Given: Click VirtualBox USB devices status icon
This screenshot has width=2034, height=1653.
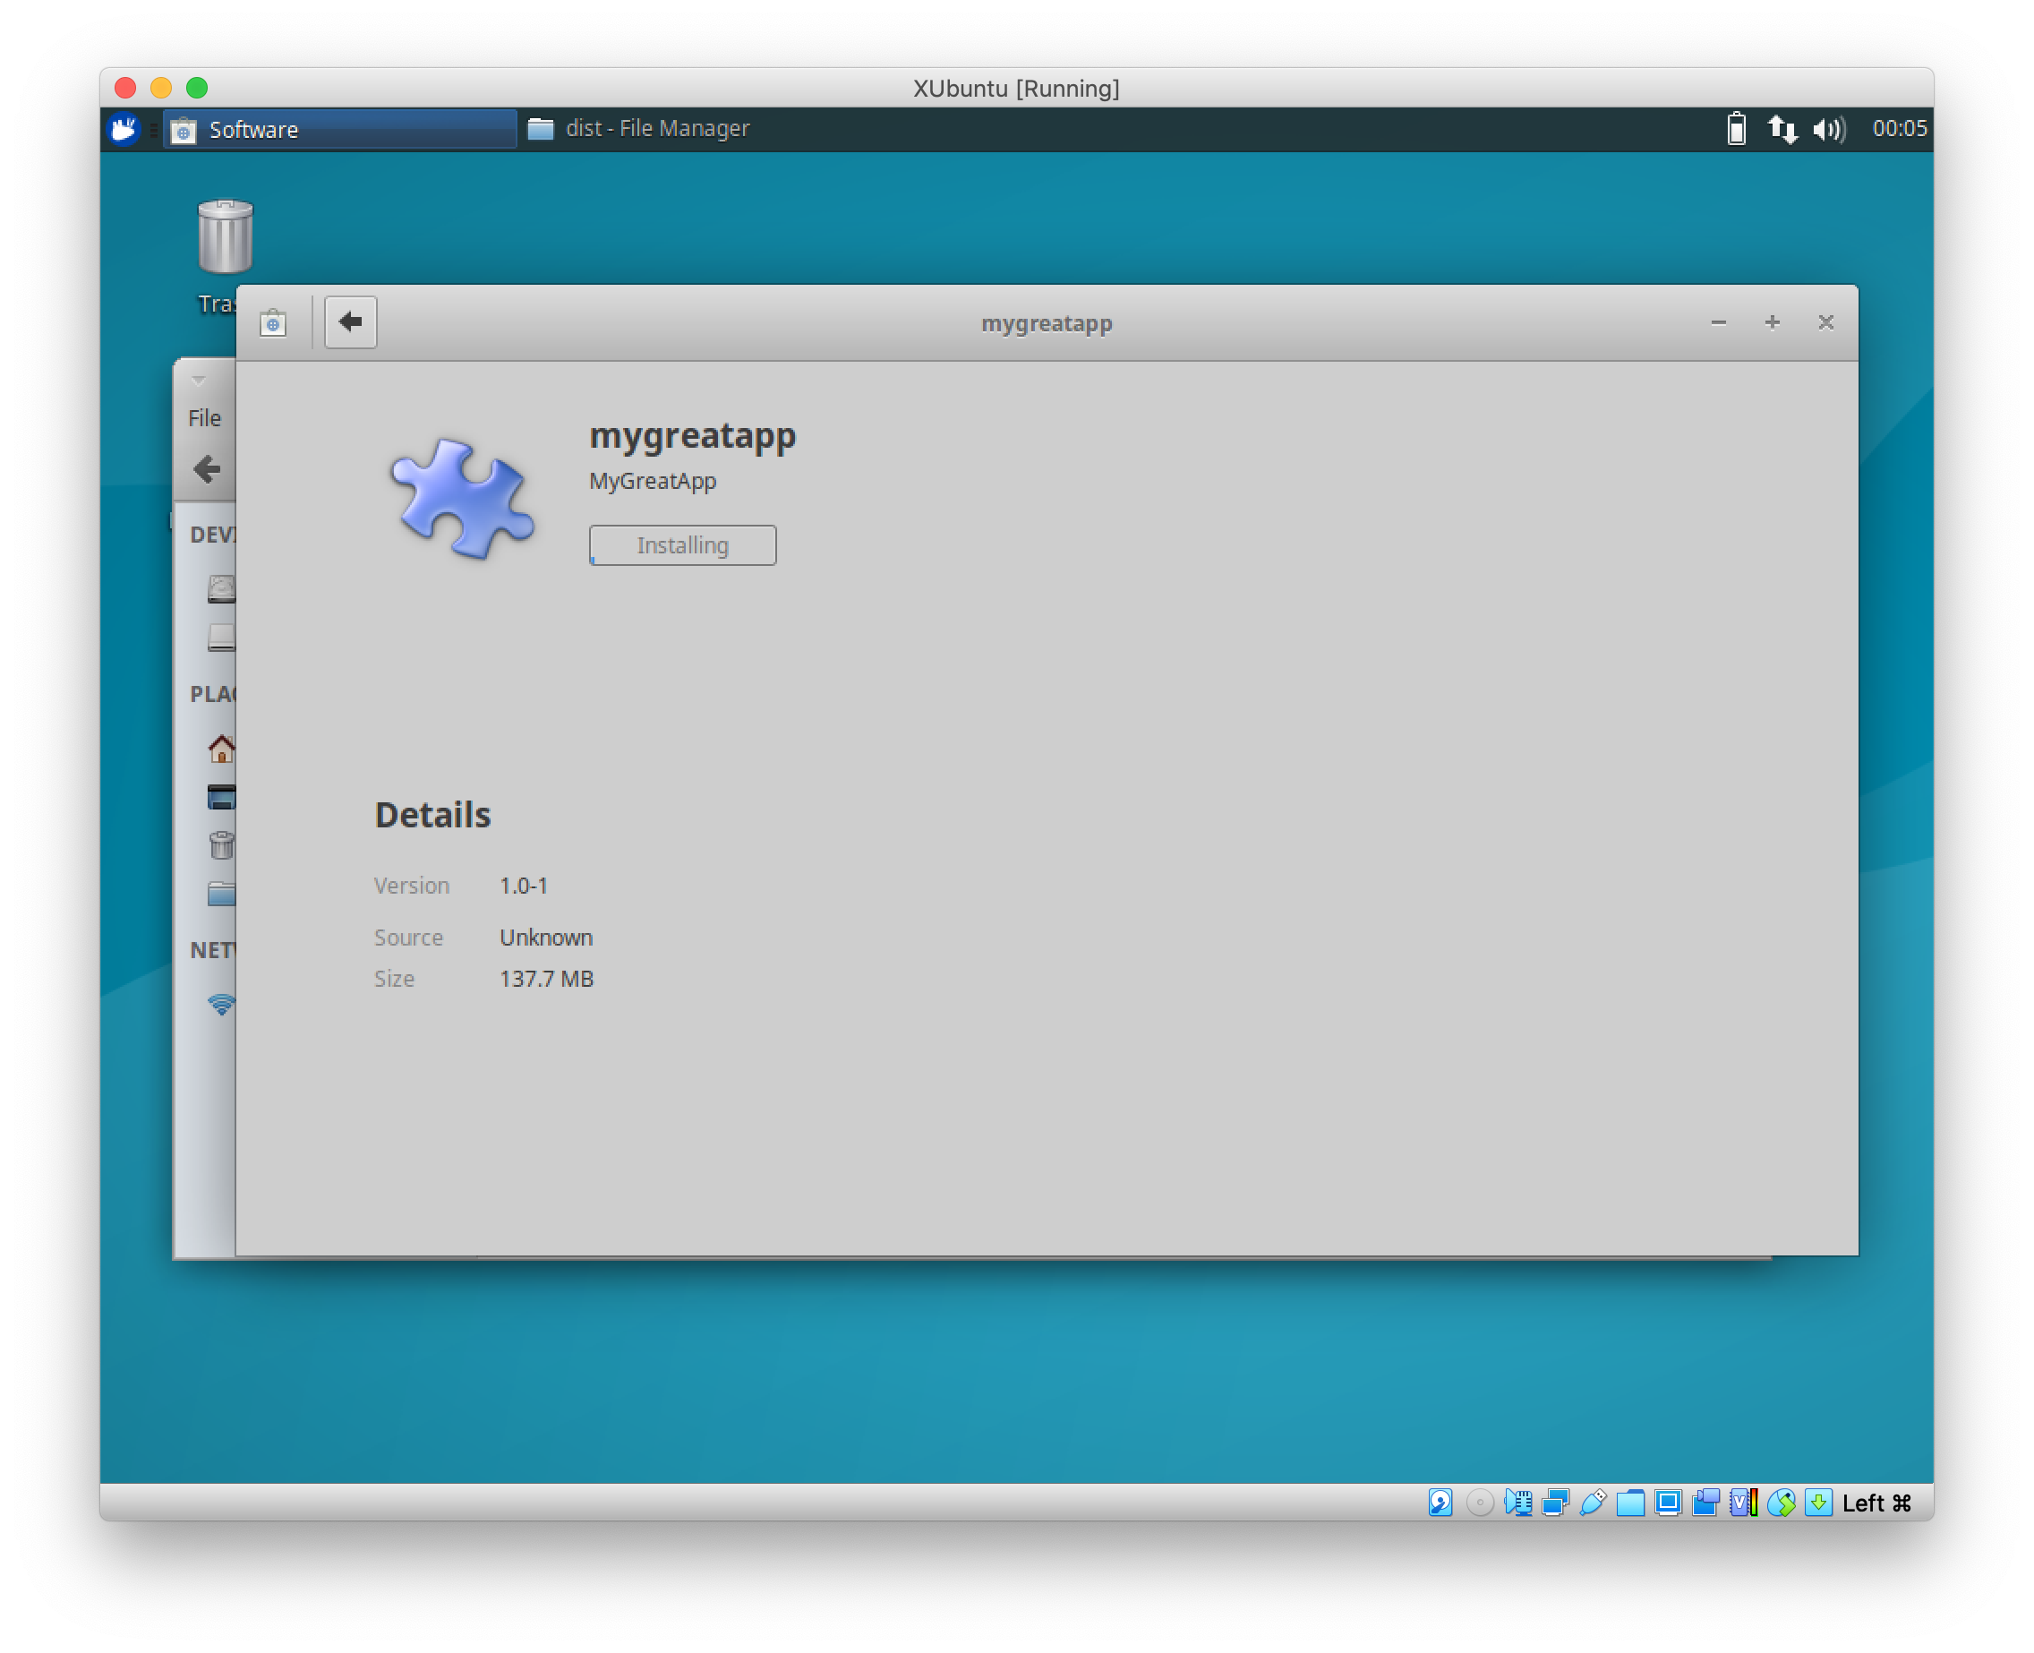Looking at the screenshot, I should (x=1593, y=1502).
